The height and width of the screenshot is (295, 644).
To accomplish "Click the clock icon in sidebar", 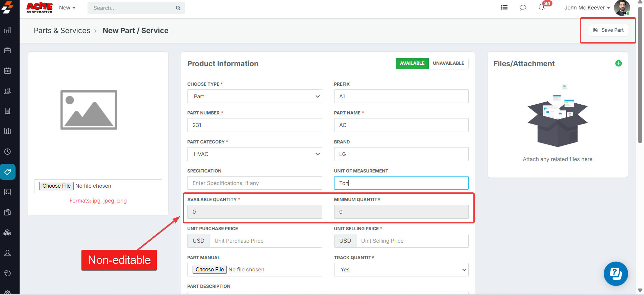I will 7,152.
